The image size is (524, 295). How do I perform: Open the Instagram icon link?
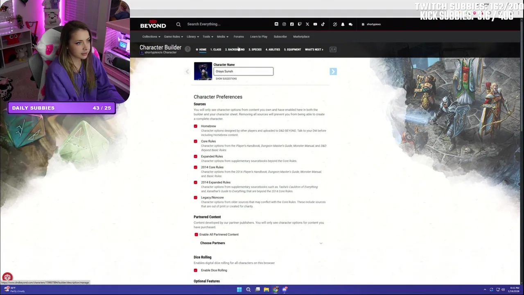[x=284, y=24]
